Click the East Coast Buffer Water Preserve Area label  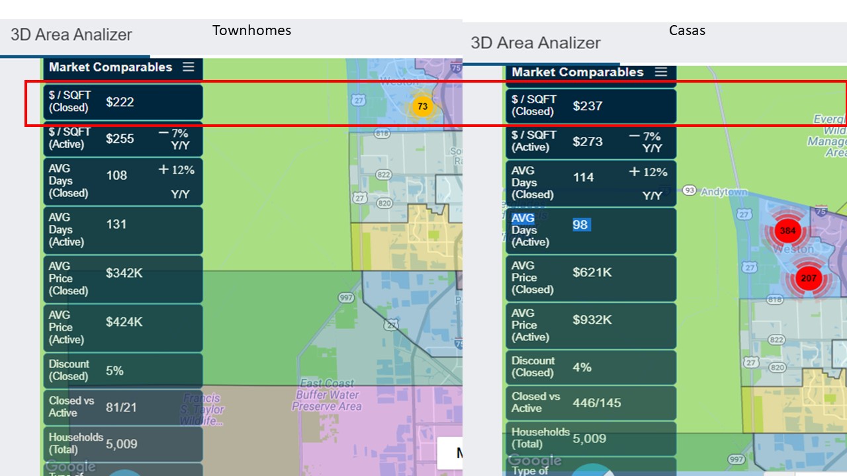328,395
